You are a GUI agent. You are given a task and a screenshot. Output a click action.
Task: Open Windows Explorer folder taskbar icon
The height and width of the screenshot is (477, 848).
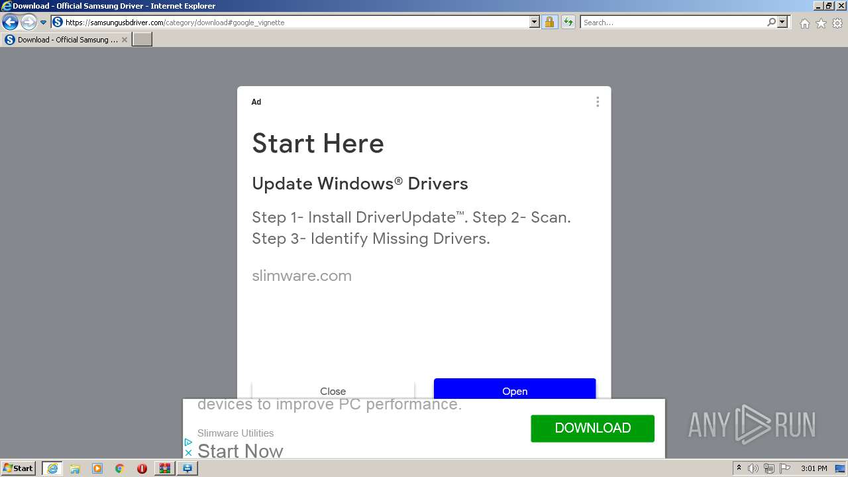coord(75,468)
